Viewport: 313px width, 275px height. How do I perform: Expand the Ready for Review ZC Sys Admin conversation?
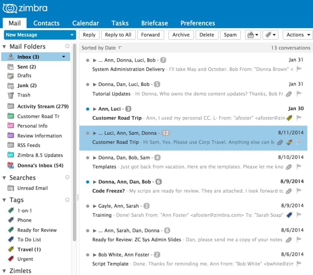pyautogui.click(x=95, y=231)
